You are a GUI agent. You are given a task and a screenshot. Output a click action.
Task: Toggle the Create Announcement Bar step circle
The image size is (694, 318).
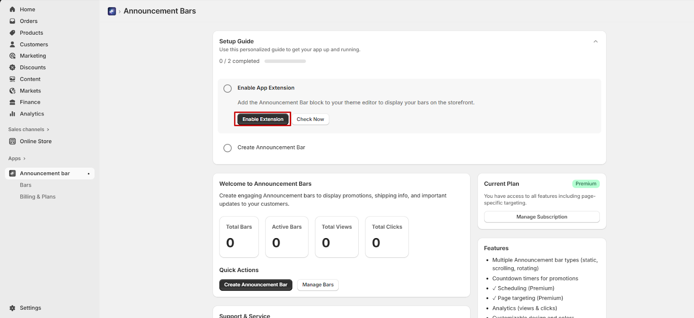point(227,148)
